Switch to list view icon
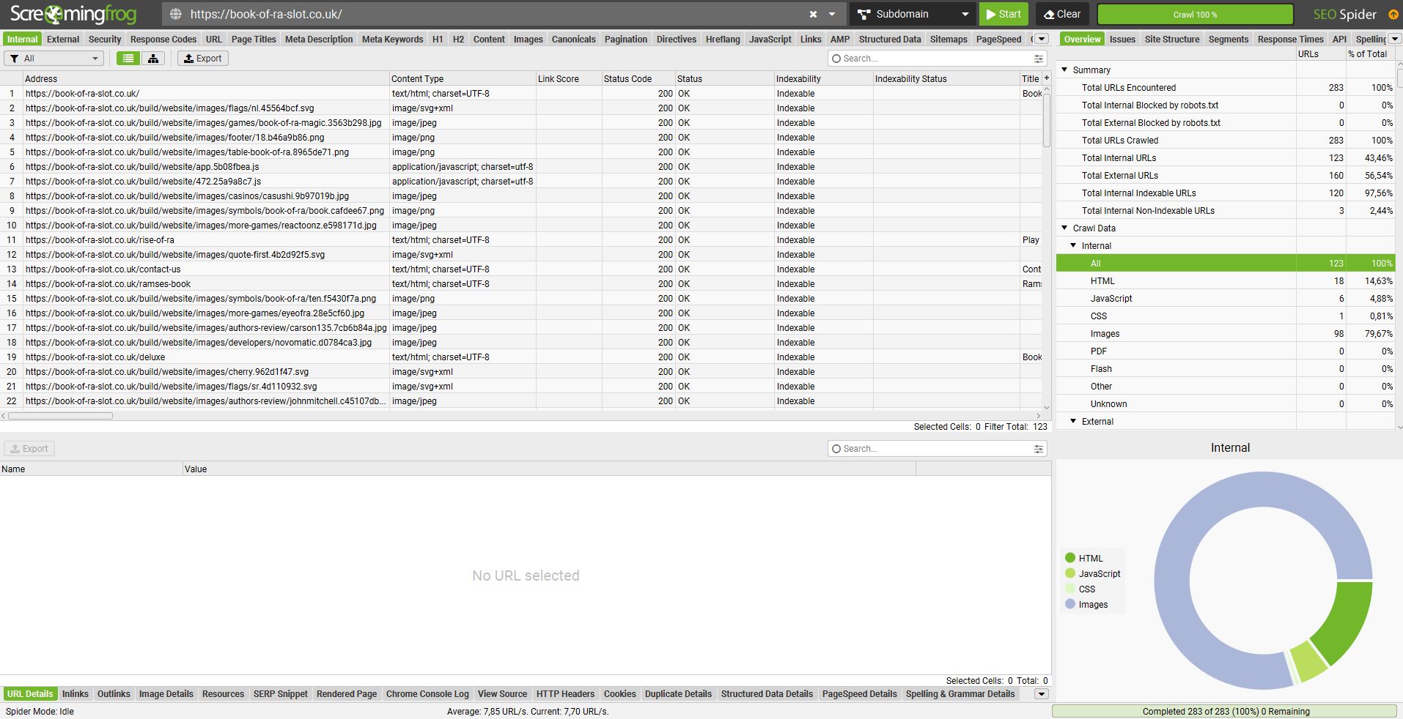1403x719 pixels. click(128, 59)
